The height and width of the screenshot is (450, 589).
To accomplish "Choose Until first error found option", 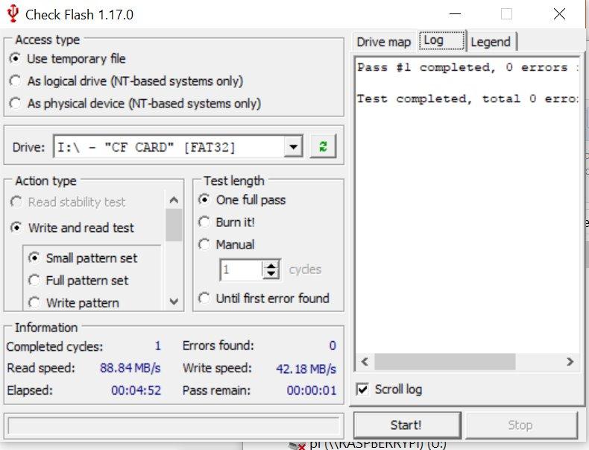I will [204, 298].
